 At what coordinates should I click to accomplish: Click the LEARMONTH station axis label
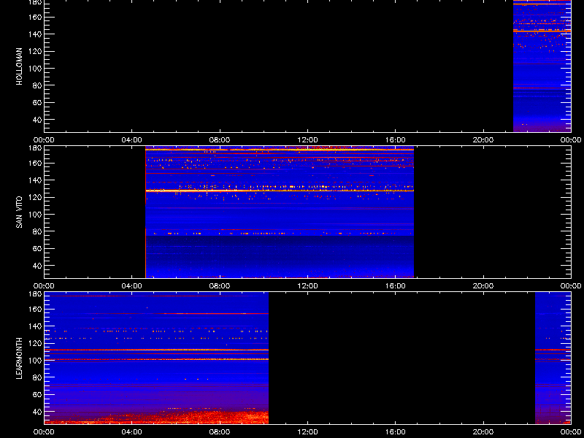point(20,358)
